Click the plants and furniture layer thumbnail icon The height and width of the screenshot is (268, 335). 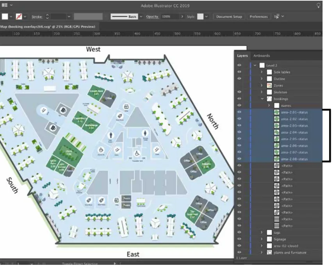pos(269,252)
